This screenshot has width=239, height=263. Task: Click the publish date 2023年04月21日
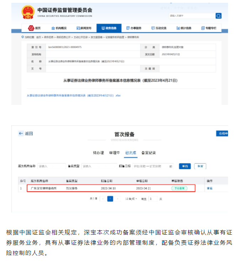[x=171, y=54]
